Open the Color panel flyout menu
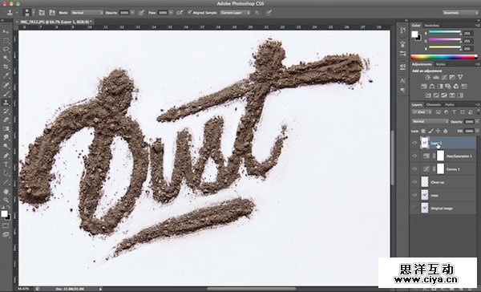481x292 pixels. point(477,26)
